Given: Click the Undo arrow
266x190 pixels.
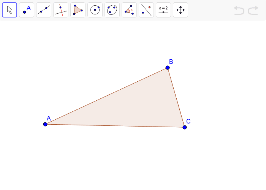Looking at the screenshot, I should [239, 10].
